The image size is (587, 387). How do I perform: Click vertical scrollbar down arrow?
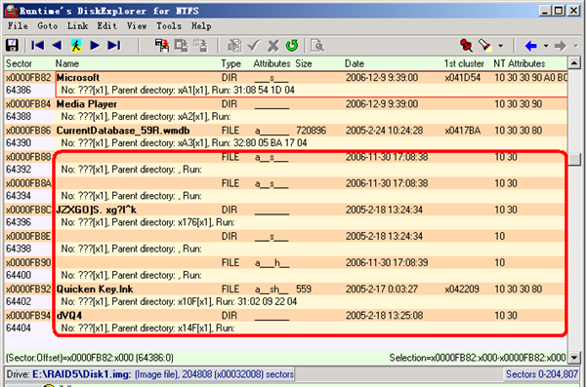pyautogui.click(x=574, y=358)
